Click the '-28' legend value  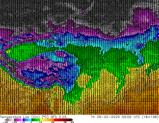click(x=5, y=122)
